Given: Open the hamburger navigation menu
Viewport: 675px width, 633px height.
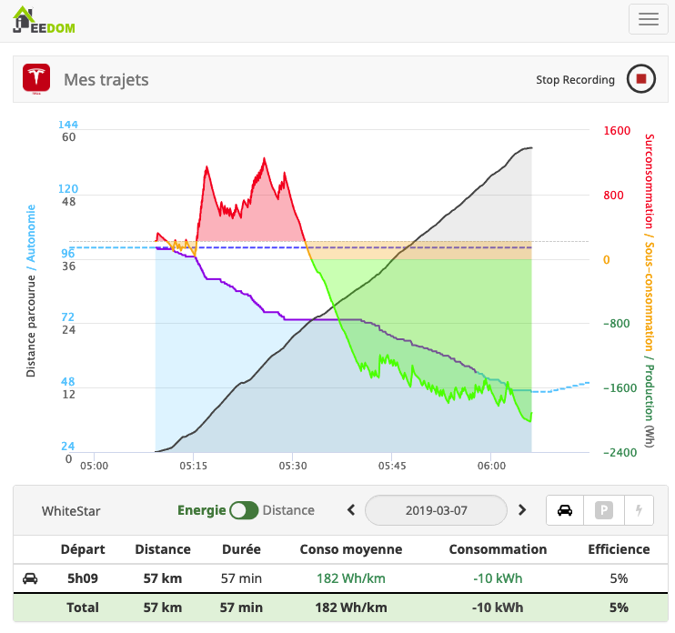Looking at the screenshot, I should (x=649, y=19).
